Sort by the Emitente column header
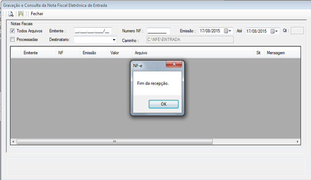This screenshot has width=311, height=180. (x=38, y=53)
